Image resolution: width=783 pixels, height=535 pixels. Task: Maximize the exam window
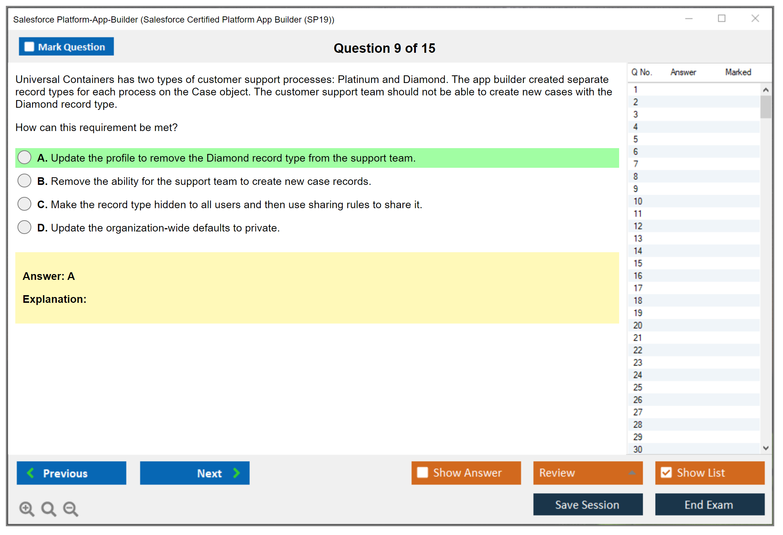(x=721, y=19)
